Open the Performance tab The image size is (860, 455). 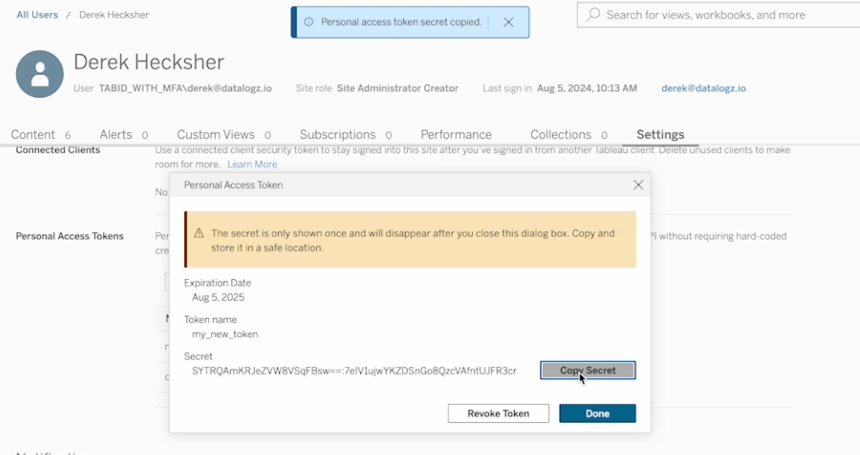click(456, 135)
